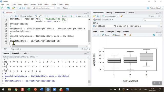This screenshot has height=92, width=164.
Task: Refresh Environment pane icon
Action: click(159, 16)
